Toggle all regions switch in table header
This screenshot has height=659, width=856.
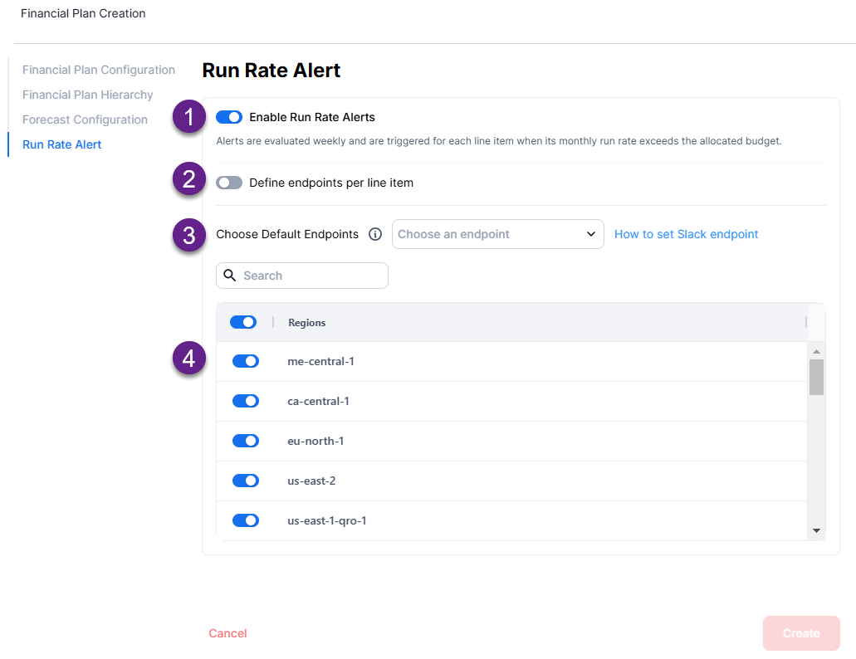coord(243,322)
